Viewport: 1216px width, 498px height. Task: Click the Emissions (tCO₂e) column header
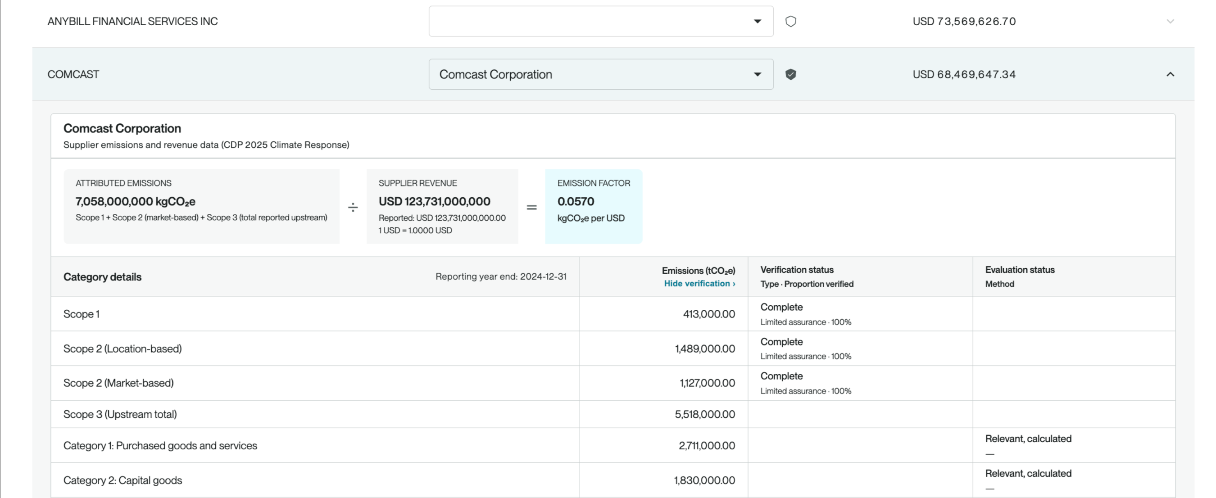(x=699, y=271)
